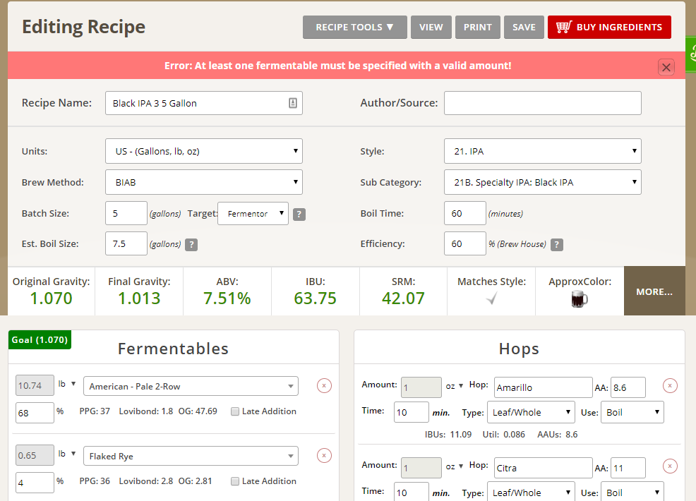
Task: Save the recipe
Action: [x=524, y=28]
